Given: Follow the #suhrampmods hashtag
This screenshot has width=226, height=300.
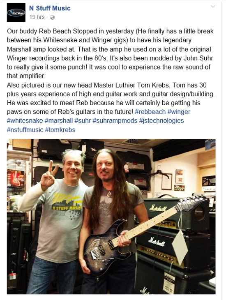Looking at the screenshot, I should [x=115, y=121].
